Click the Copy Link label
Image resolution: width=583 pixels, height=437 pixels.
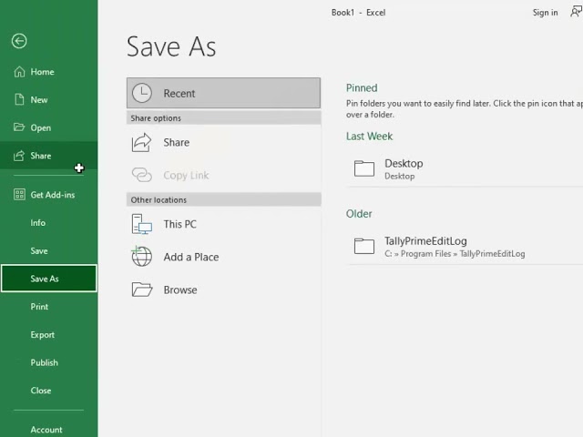186,175
